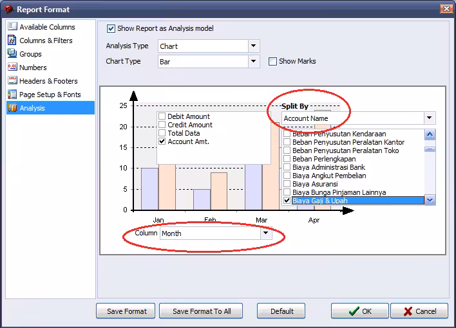
Task: Select Headers & Footers page
Action: (48, 81)
